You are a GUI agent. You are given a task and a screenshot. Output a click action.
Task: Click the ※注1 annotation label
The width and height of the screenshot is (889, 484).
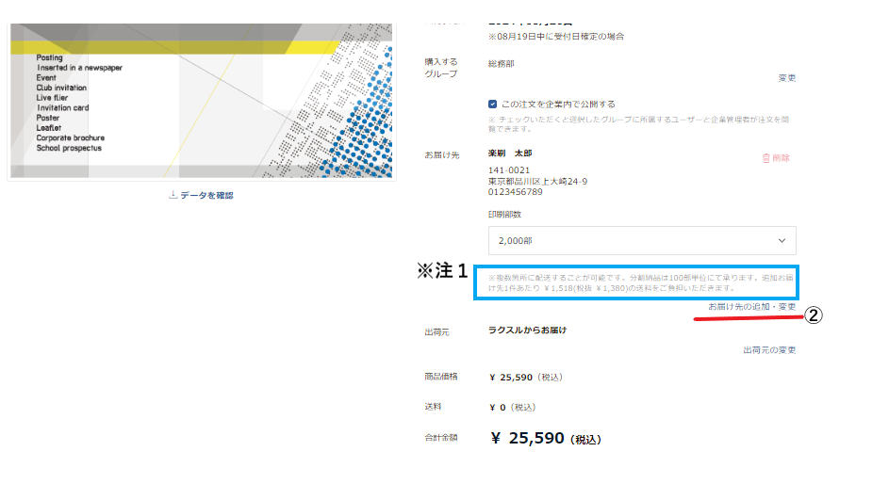coord(442,270)
